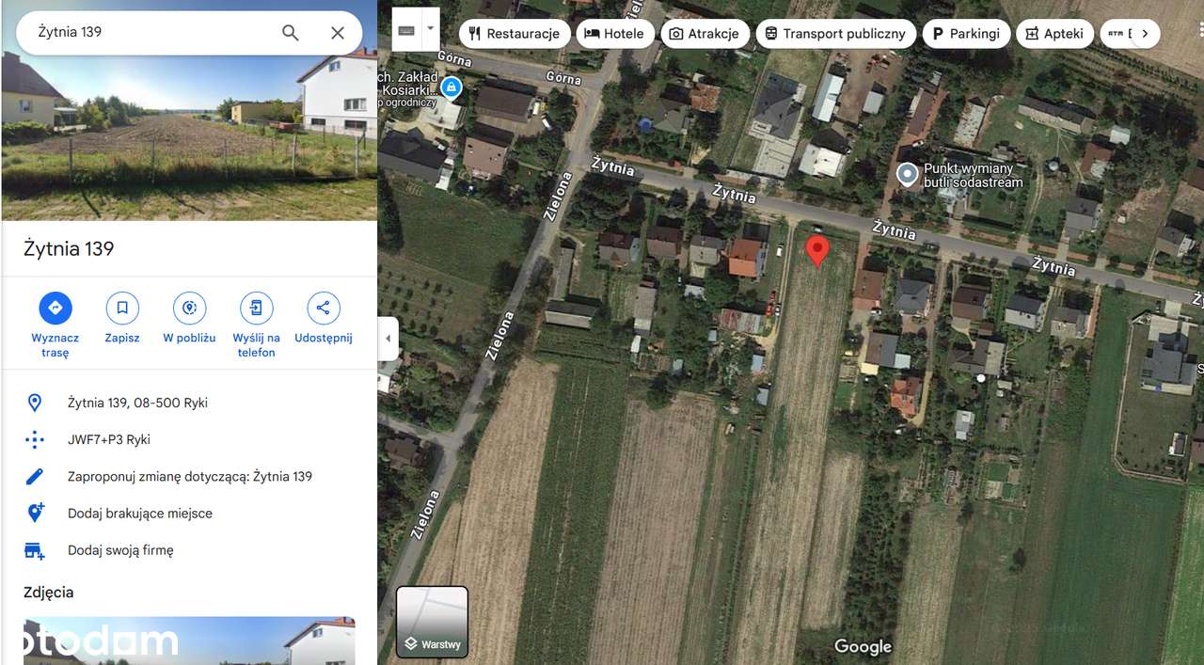Open the keyboard input dropdown arrow
This screenshot has width=1204, height=665.
pyautogui.click(x=431, y=28)
